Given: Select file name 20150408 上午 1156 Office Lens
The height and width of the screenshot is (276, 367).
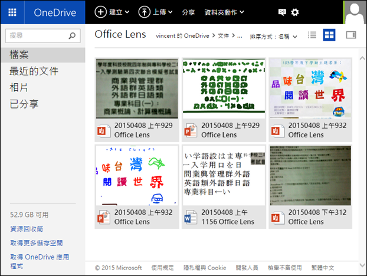Looking at the screenshot, I should tap(228, 217).
